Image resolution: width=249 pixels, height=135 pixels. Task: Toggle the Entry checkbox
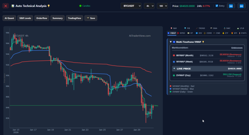coord(217,6)
